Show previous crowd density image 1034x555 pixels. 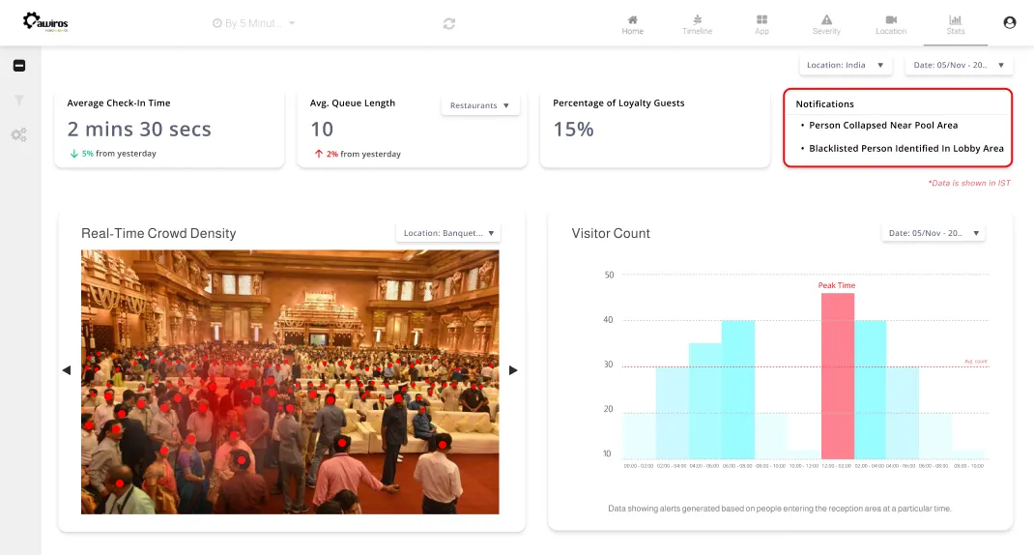[x=67, y=370]
